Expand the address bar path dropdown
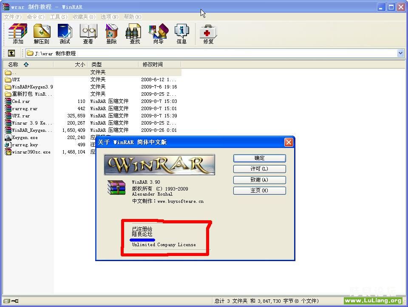 pyautogui.click(x=400, y=53)
